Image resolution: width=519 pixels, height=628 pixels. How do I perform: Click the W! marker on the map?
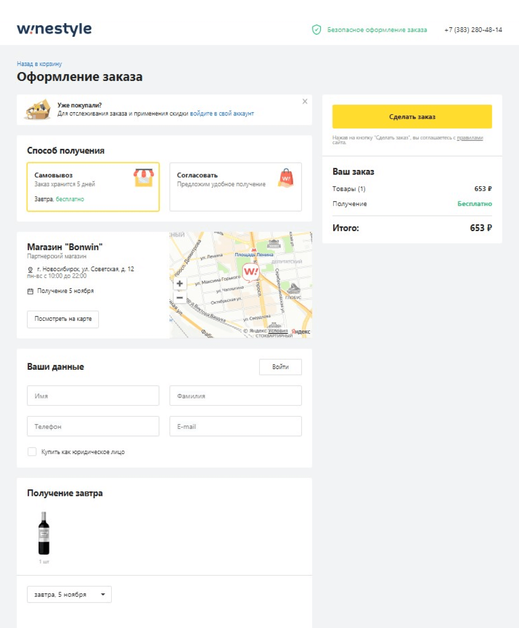(252, 271)
